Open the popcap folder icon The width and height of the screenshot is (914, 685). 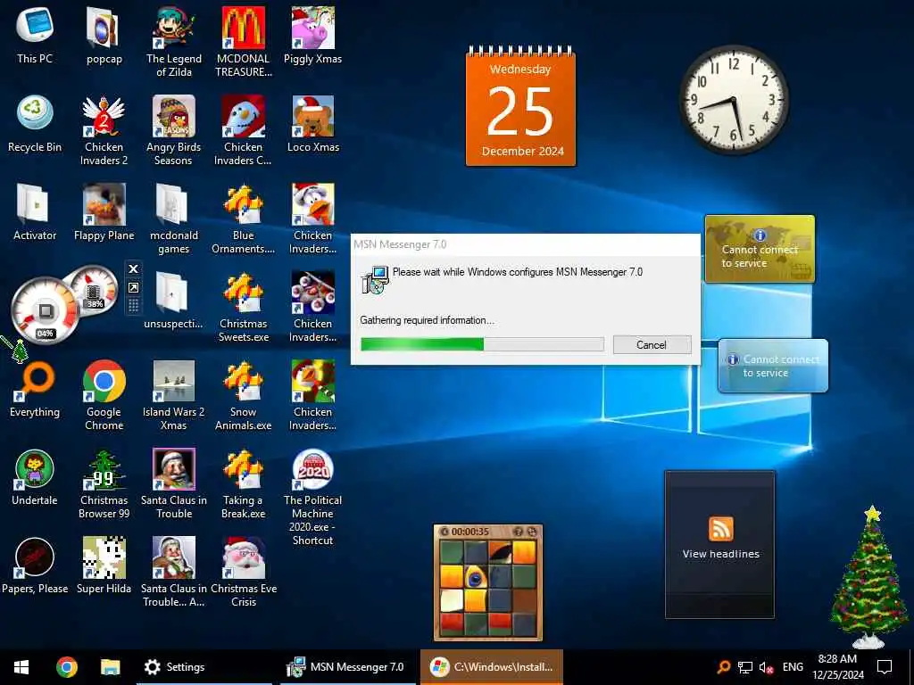(x=104, y=35)
